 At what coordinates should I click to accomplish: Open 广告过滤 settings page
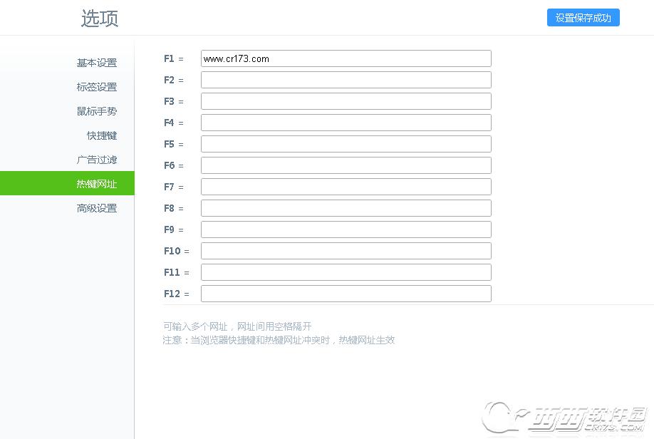point(96,160)
